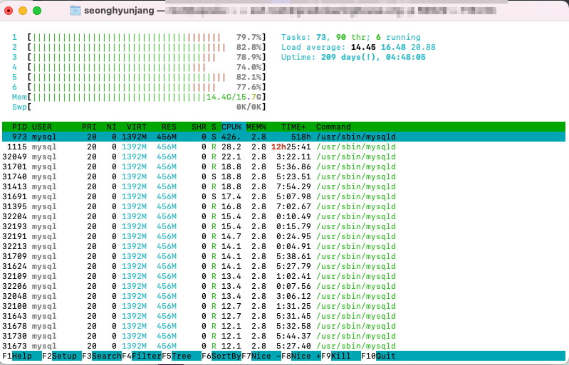This screenshot has width=569, height=365.
Task: Sort by the RES column header
Action: coord(169,127)
